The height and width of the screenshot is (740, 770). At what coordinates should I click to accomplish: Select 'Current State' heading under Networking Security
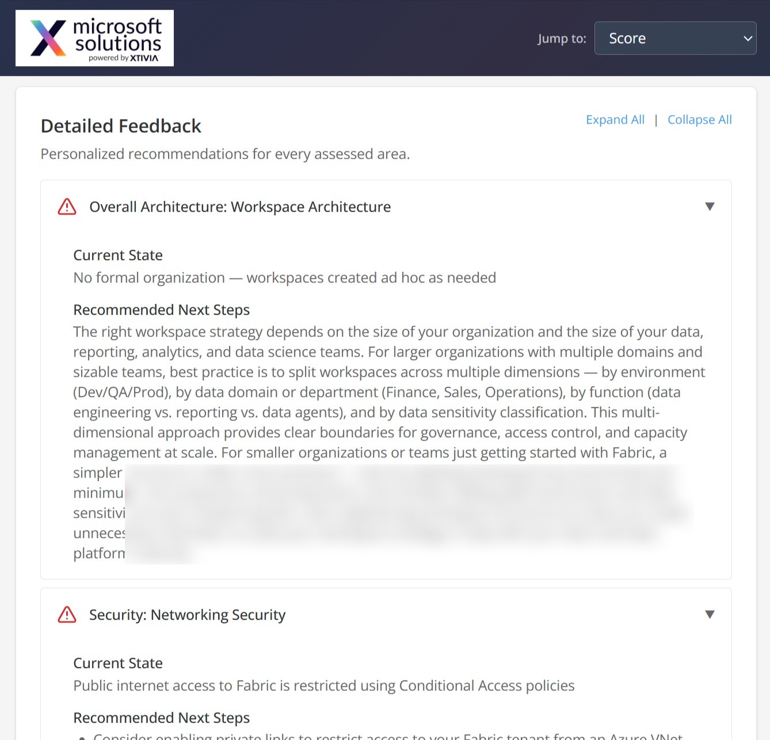pos(118,663)
